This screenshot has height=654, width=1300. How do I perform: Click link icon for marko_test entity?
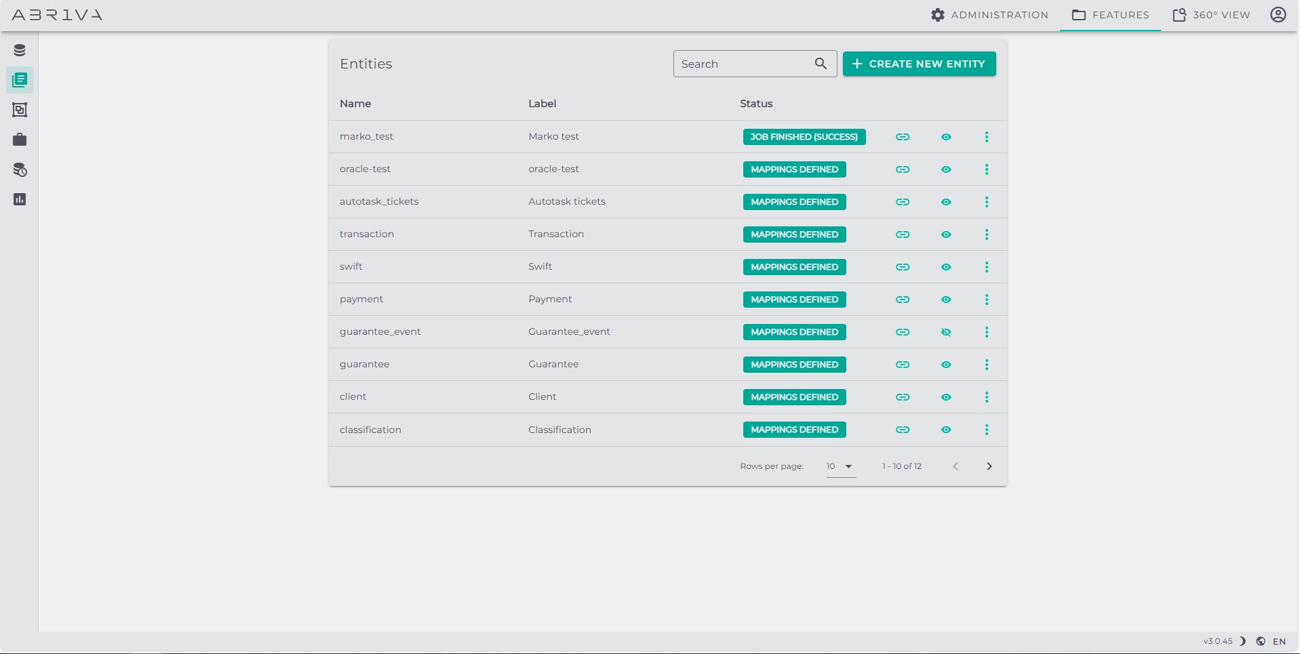(x=902, y=137)
